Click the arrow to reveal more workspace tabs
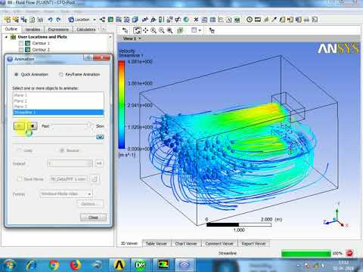Image resolution: width=363 pixels, height=272 pixels. [103, 29]
